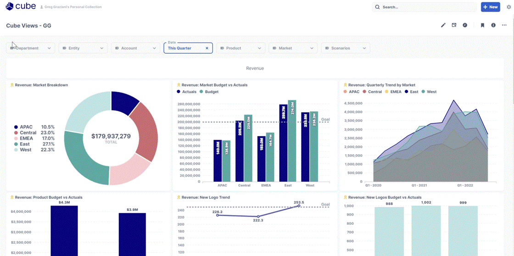
Task: Click the West 22.3% legend entry
Action: 34,150
